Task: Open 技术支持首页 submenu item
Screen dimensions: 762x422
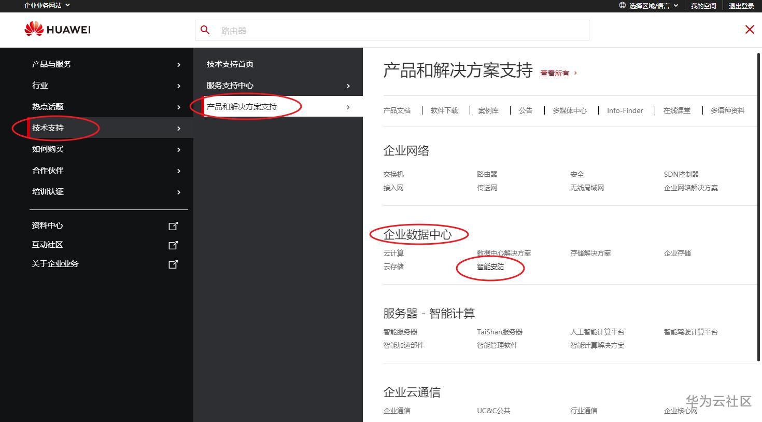Action: pyautogui.click(x=230, y=64)
